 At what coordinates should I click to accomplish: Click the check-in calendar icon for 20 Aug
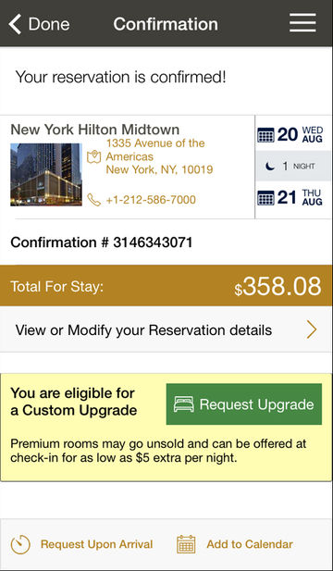pyautogui.click(x=265, y=135)
